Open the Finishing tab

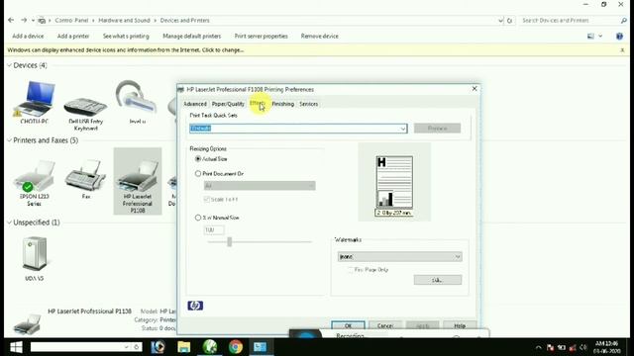282,104
